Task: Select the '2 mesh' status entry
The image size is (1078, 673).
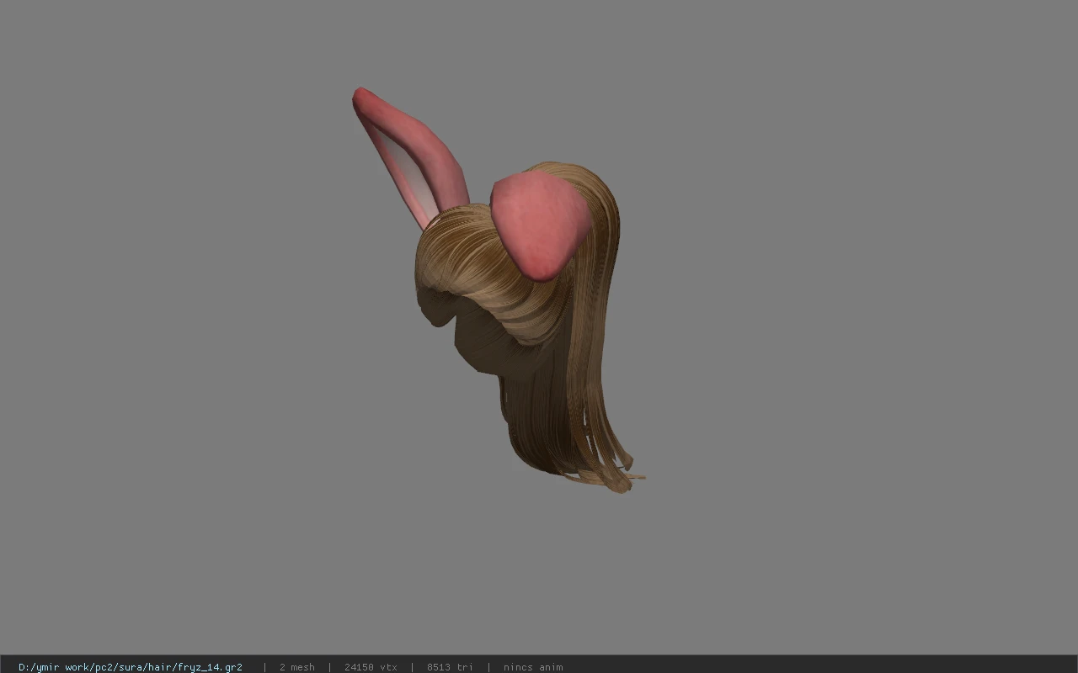Action: click(x=297, y=667)
